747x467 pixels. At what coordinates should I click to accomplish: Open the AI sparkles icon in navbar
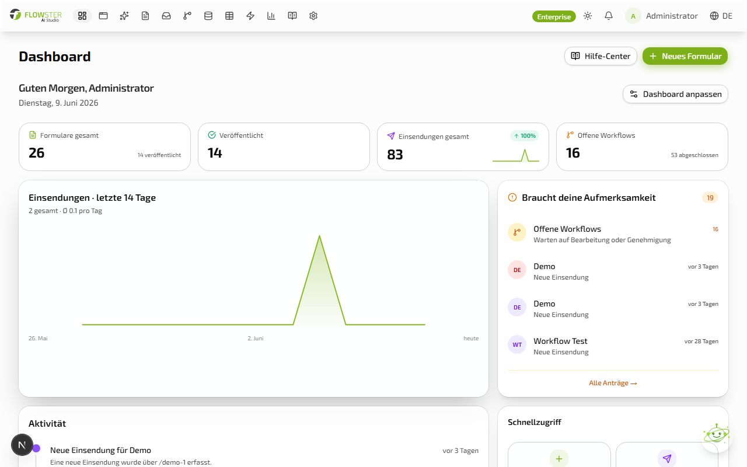[124, 16]
